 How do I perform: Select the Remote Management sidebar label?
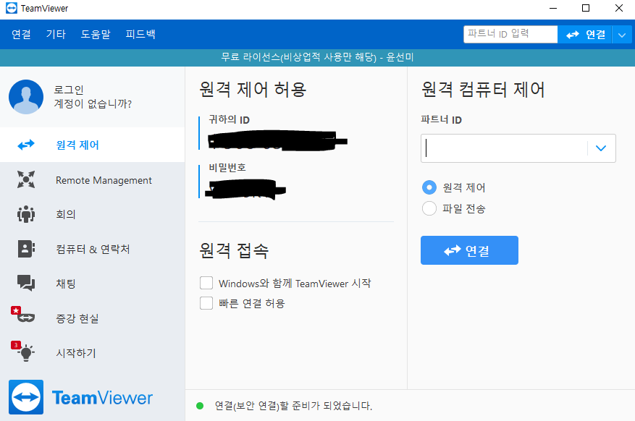tap(104, 180)
